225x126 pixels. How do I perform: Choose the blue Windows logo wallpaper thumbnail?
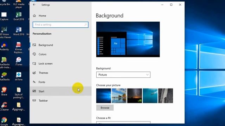[104, 96]
